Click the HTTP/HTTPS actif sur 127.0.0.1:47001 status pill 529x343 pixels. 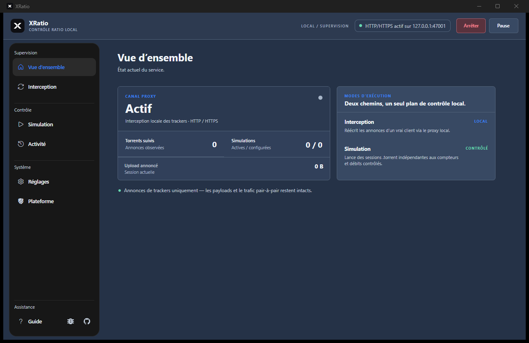402,26
